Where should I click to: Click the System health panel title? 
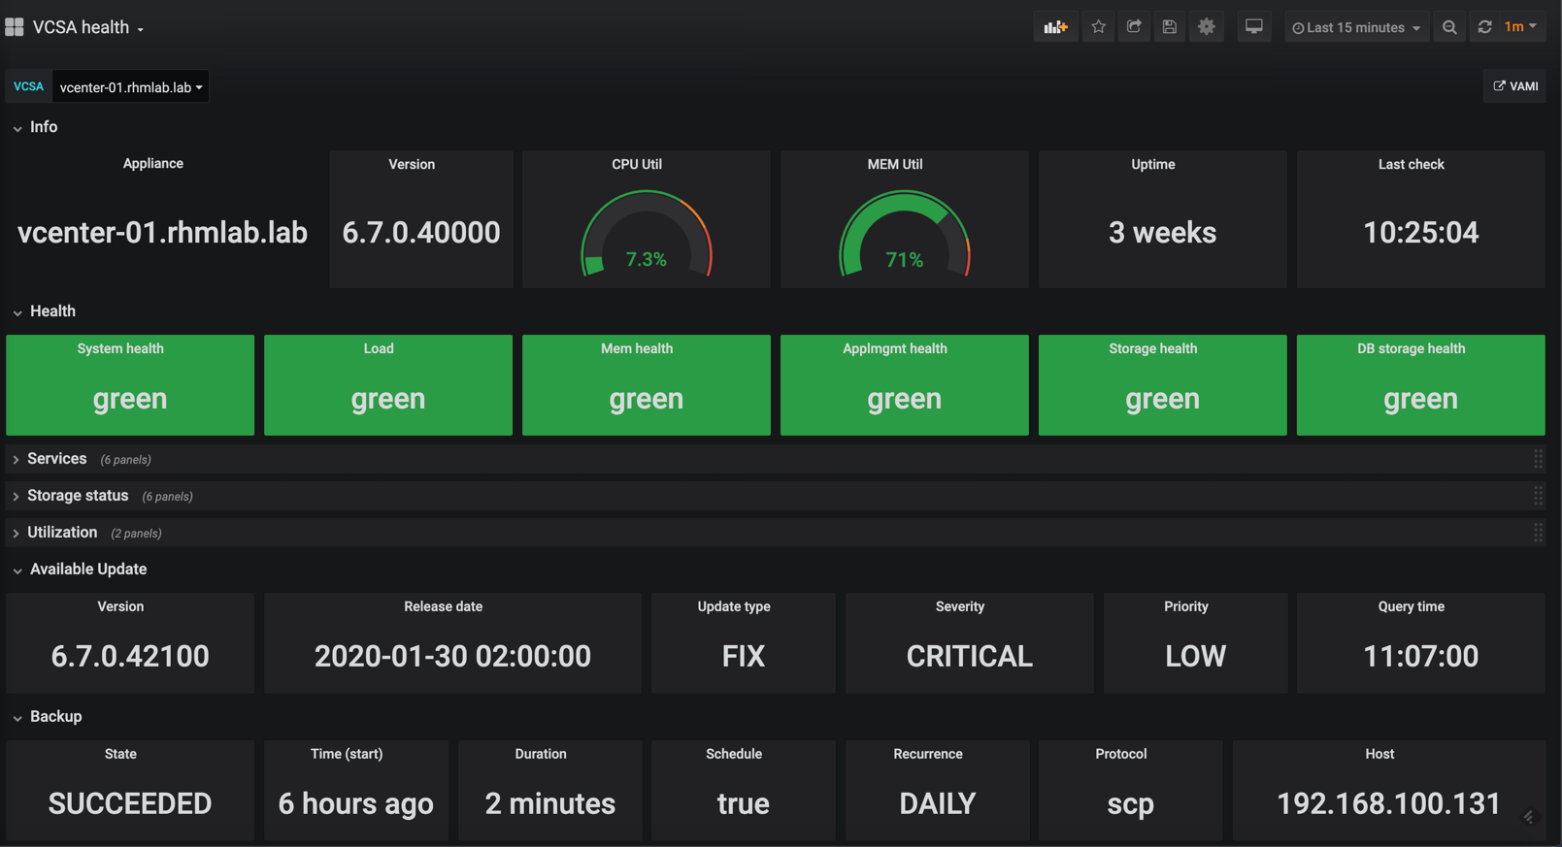pos(120,348)
